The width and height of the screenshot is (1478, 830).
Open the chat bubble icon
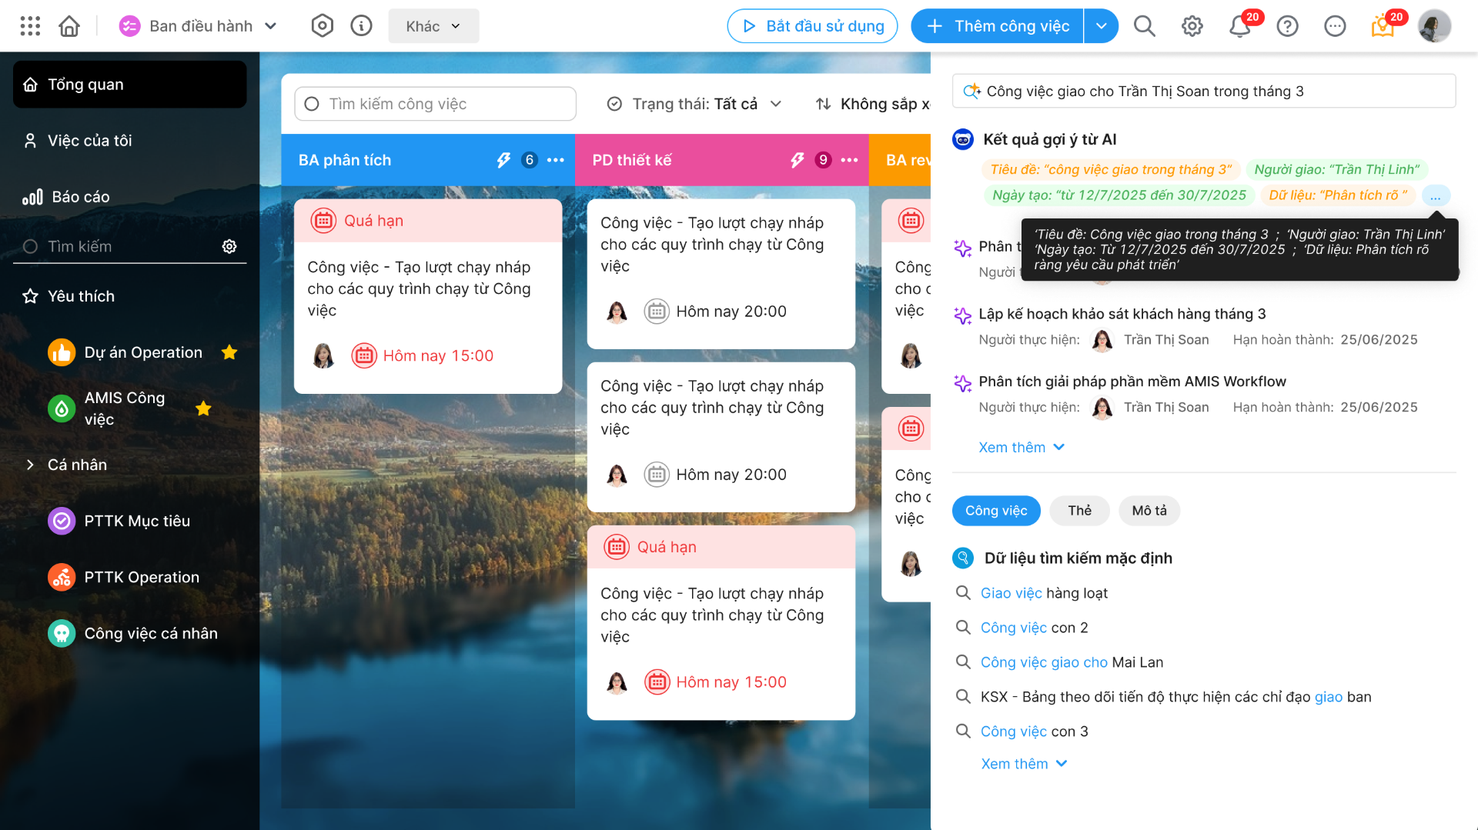pyautogui.click(x=1335, y=26)
